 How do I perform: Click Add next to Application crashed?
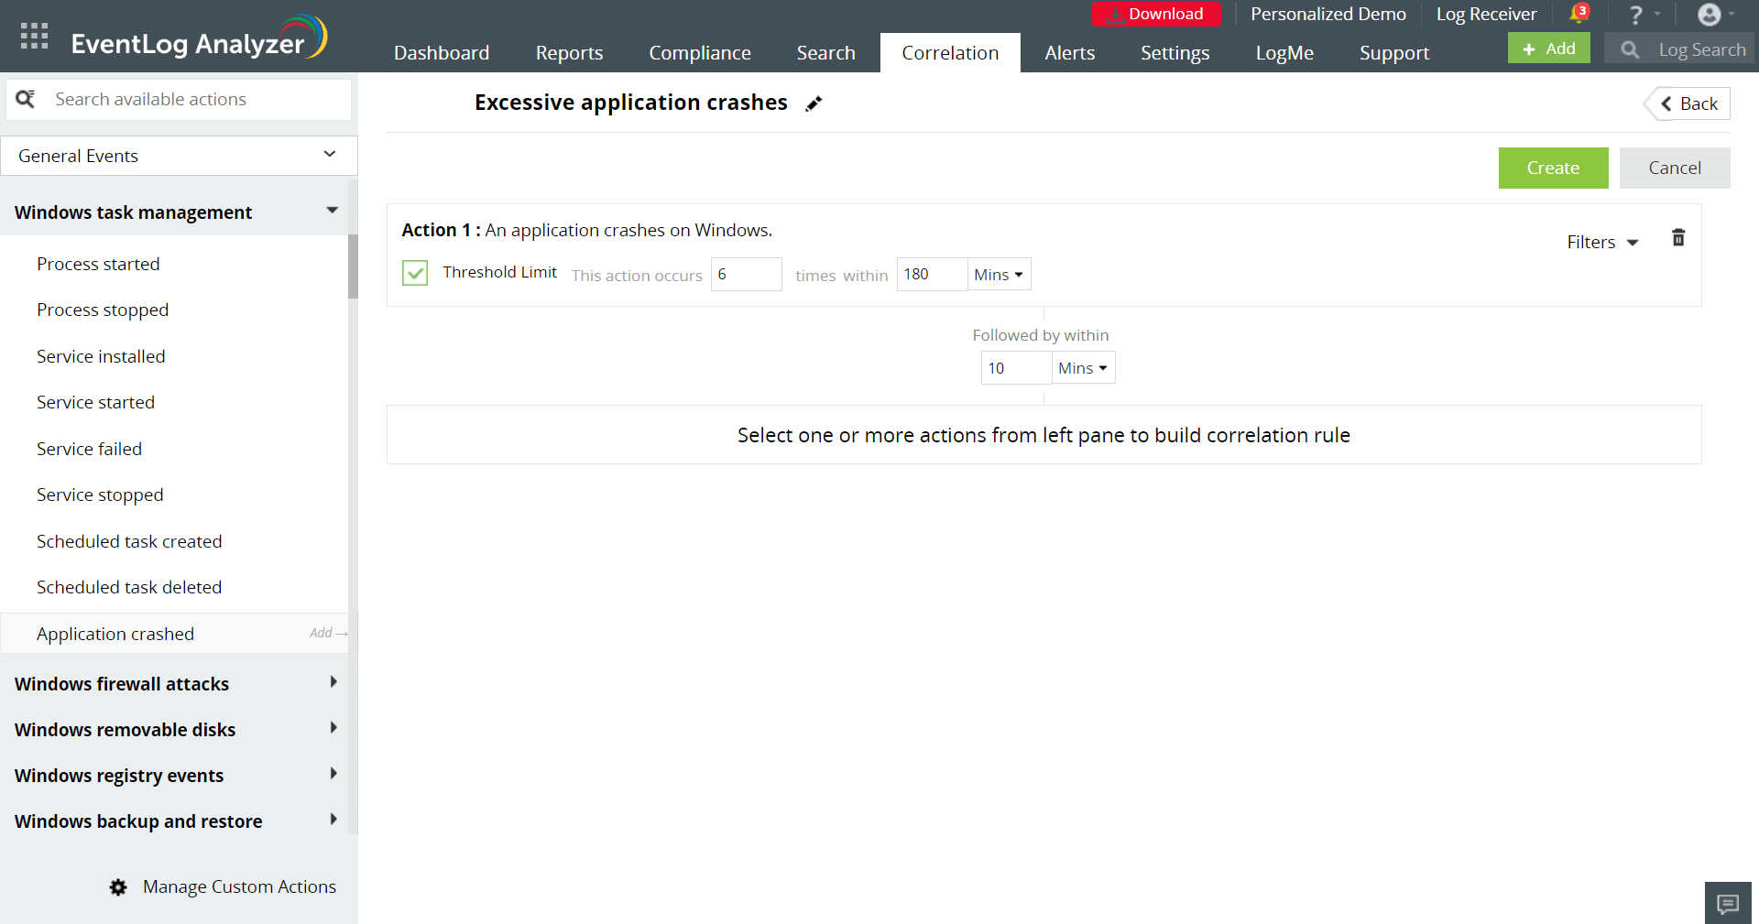tap(328, 633)
